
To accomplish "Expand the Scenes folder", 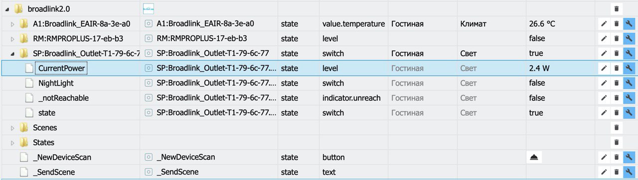I will click(12, 128).
